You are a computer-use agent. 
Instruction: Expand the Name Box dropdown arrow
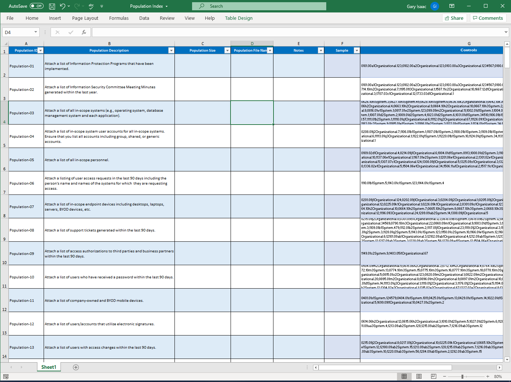(x=36, y=32)
